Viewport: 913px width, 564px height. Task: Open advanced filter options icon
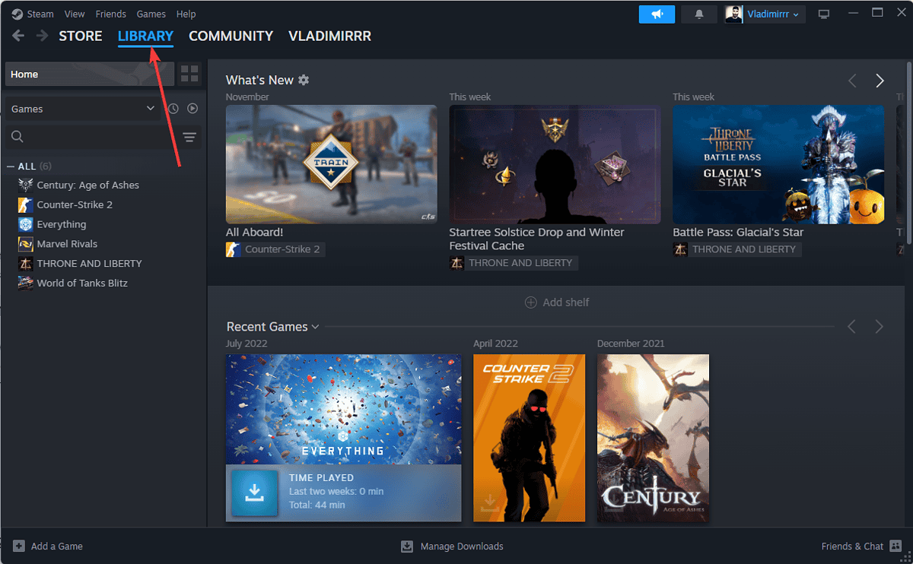[189, 137]
